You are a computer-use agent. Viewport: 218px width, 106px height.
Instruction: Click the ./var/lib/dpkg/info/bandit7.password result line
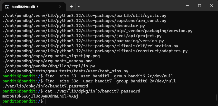coord(45,86)
